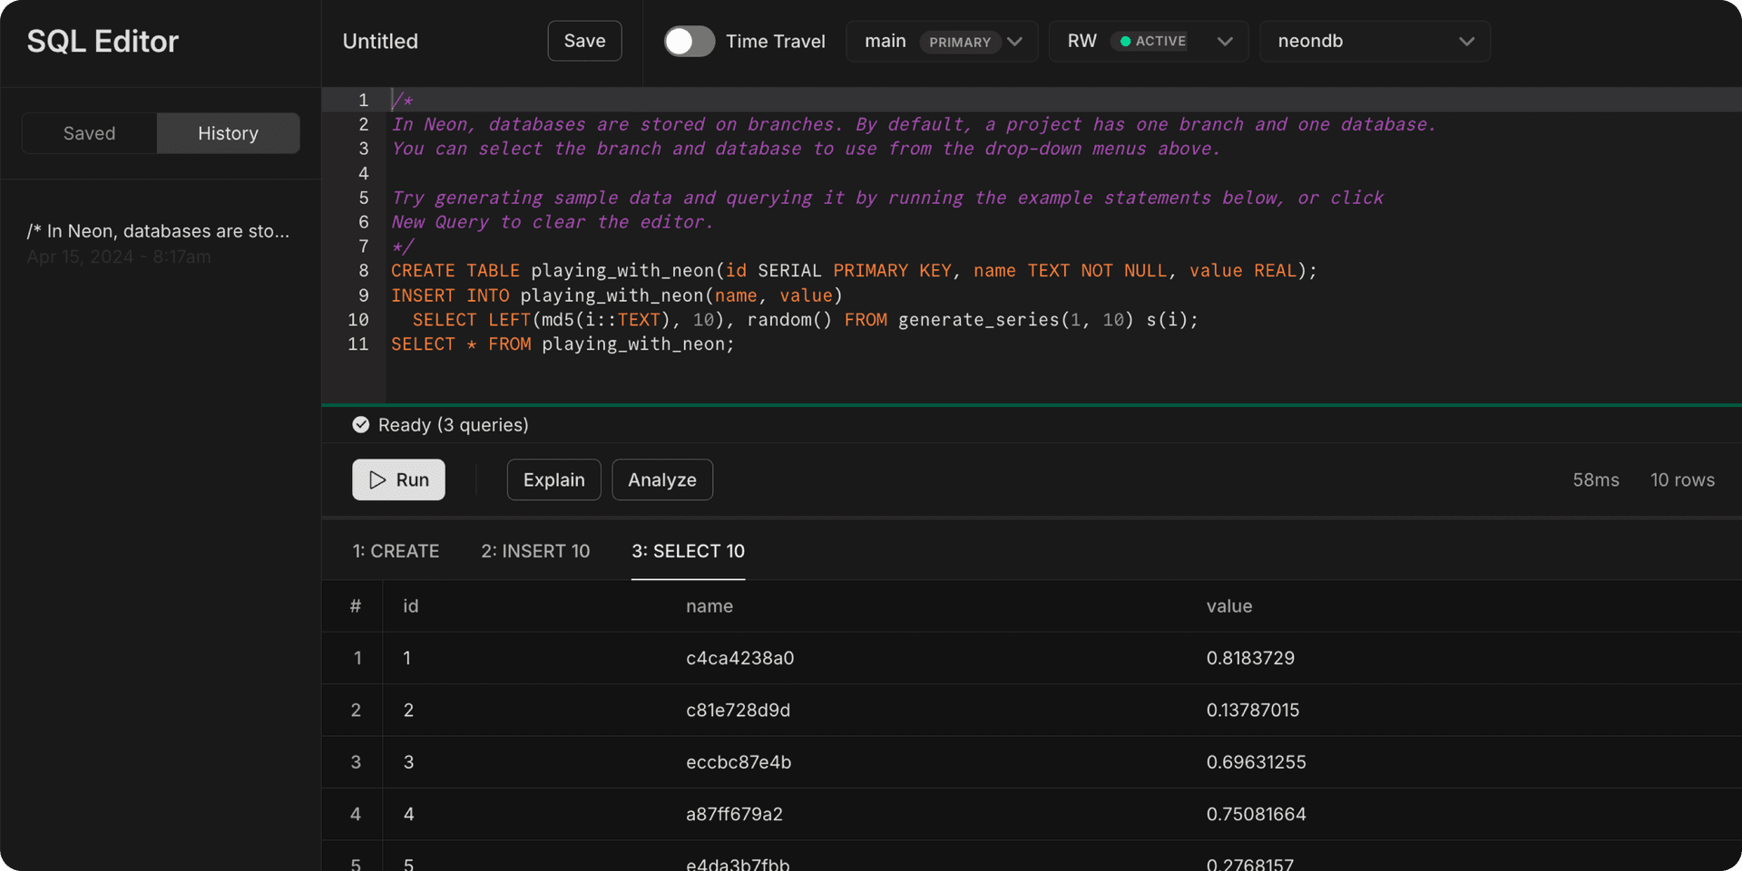
Task: Open the Apr 15 history entry
Action: 159,241
